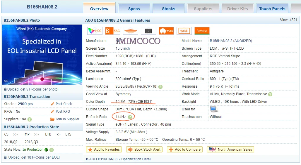Open the Overview tab
This screenshot has height=165, width=301.
coord(99,8)
